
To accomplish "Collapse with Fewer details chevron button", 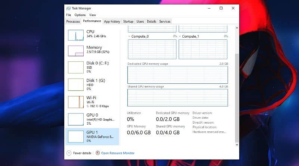I will point(69,153).
